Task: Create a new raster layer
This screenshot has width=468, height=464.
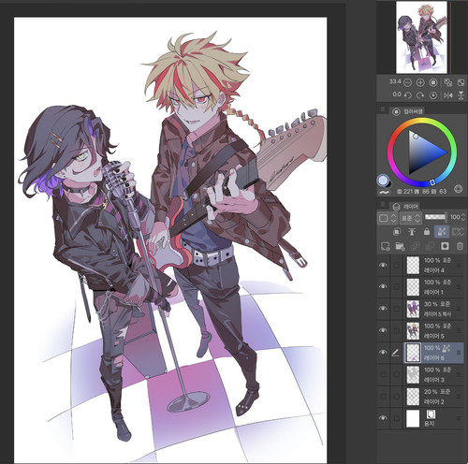Action: point(386,246)
